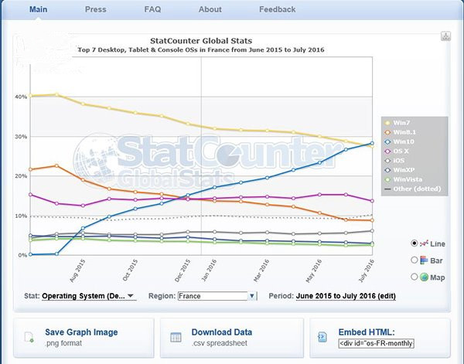Open the Press tab
Image resolution: width=464 pixels, height=364 pixels.
click(96, 9)
